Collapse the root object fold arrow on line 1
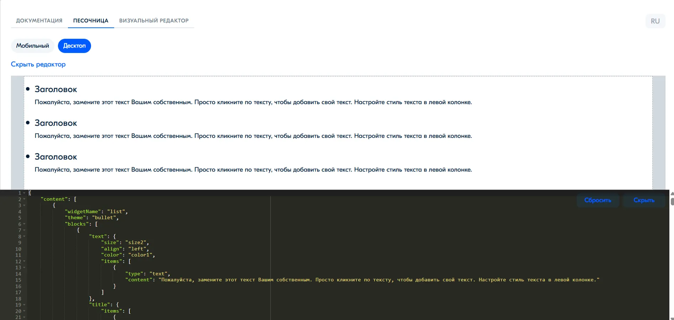Screen dimensions: 674x320 click(24, 193)
